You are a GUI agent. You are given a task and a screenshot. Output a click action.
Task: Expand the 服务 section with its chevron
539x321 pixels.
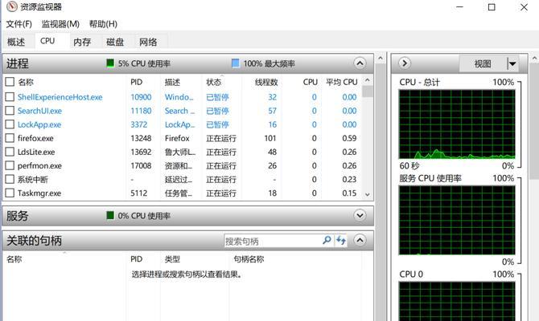[360, 215]
